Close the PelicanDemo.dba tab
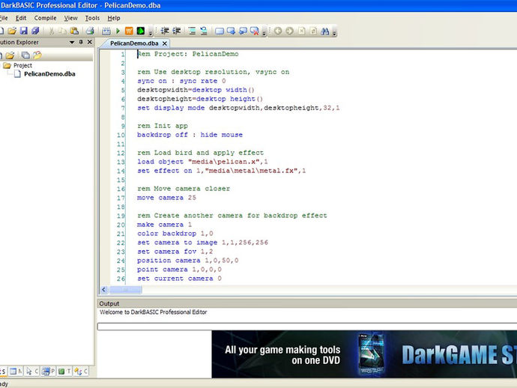Screen dimensions: 517x388 (165, 43)
